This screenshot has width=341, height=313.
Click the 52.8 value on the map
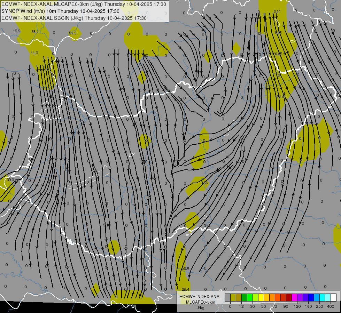coord(185,268)
